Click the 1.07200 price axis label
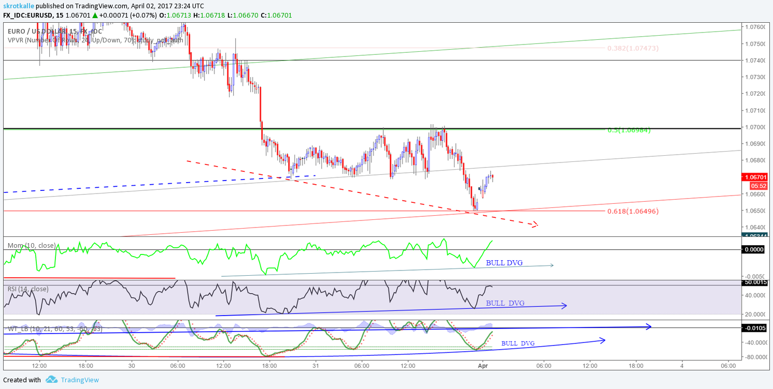The width and height of the screenshot is (773, 389). click(x=755, y=94)
